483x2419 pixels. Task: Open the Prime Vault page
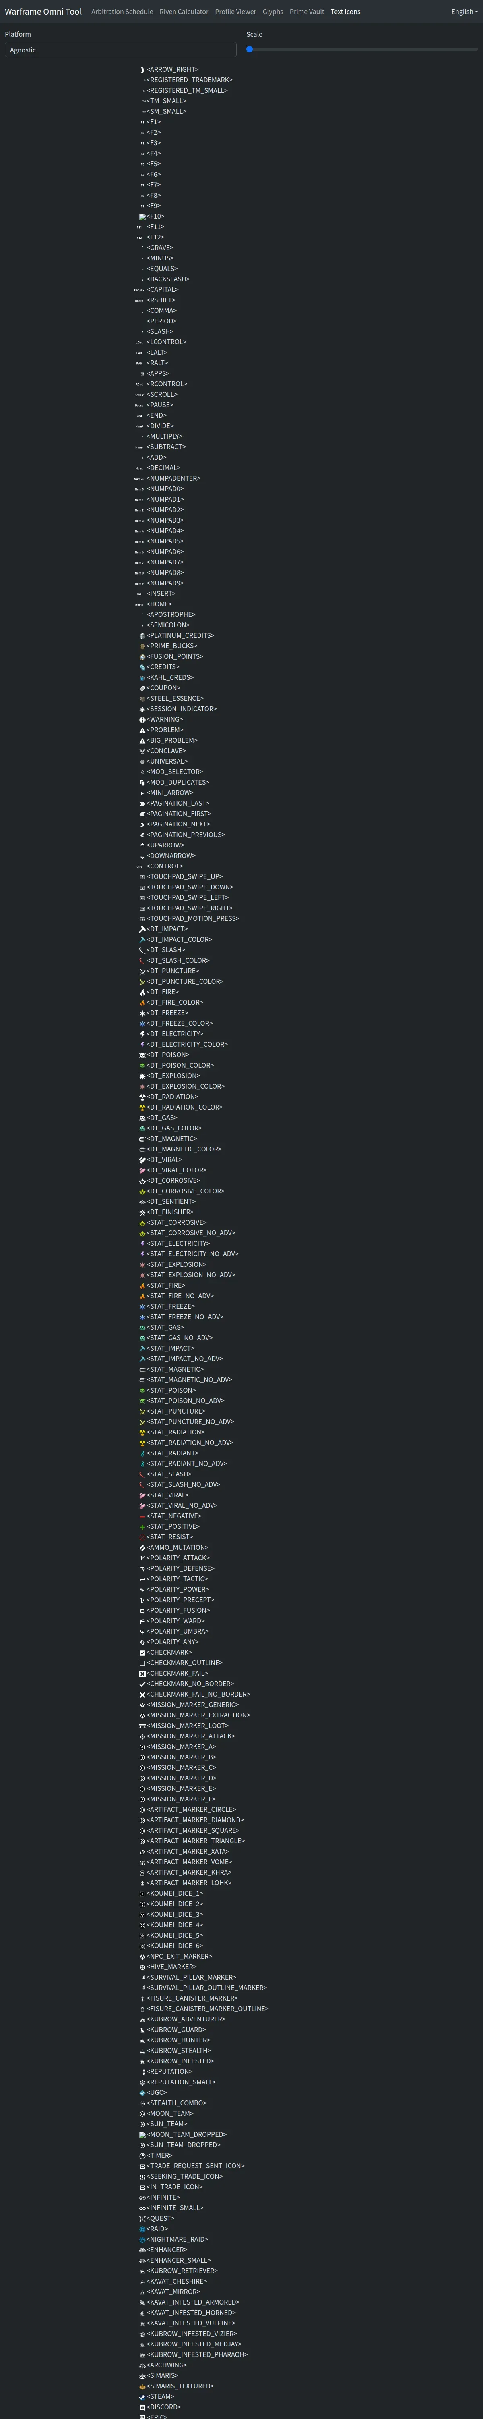click(307, 12)
